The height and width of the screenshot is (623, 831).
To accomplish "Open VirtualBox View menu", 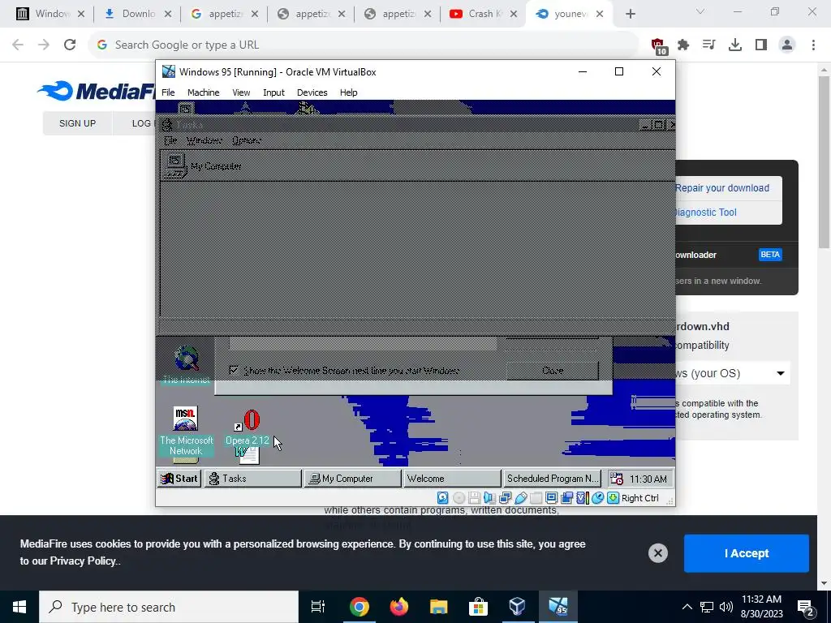I will pos(241,92).
